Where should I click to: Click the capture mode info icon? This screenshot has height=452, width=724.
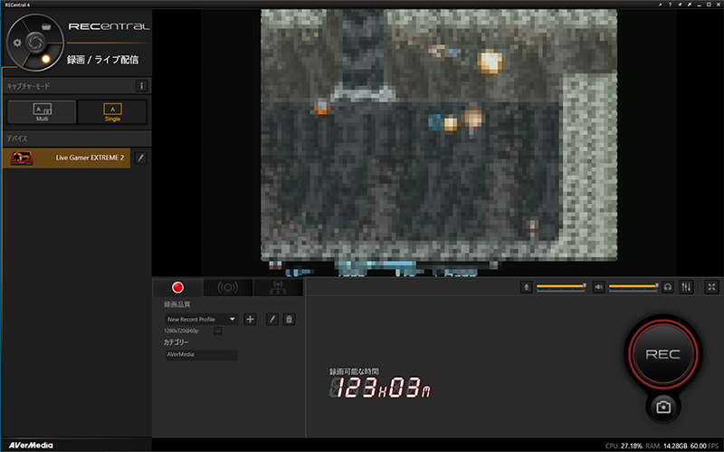141,86
